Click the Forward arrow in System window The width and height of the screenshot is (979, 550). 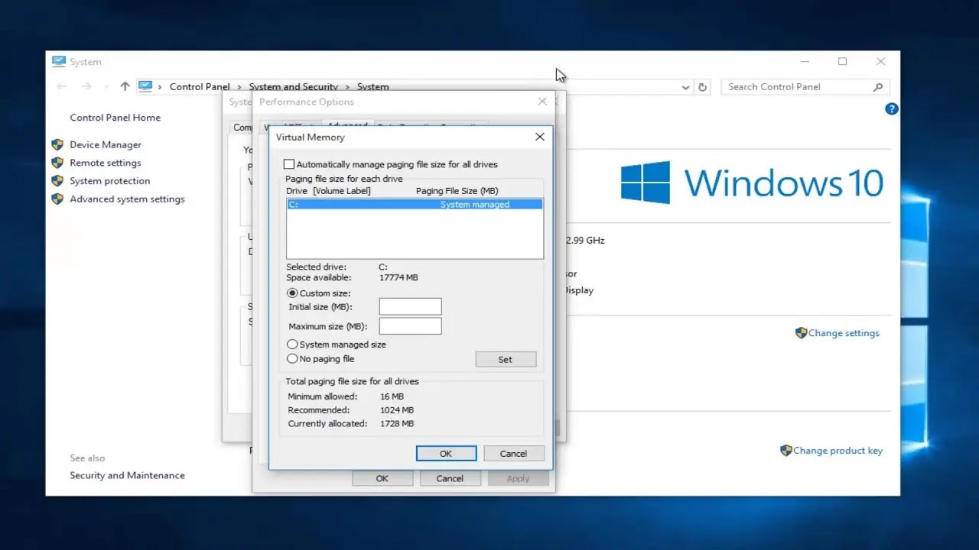(86, 87)
